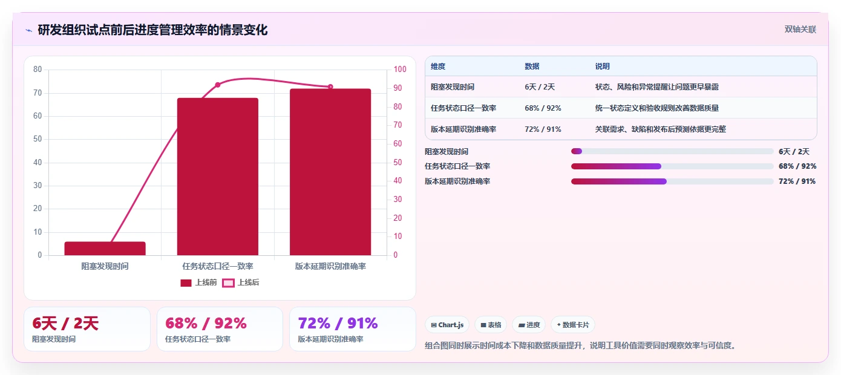Viewport: 841px width, 375px height.
Task: Click the summary sentence starting 组合图同时展示
Action: [x=581, y=347]
